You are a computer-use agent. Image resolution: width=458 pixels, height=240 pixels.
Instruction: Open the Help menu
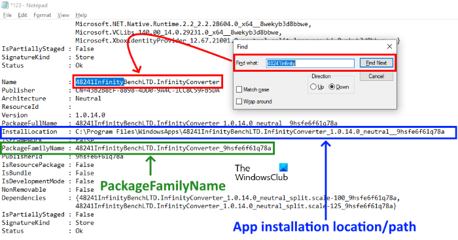[81, 15]
